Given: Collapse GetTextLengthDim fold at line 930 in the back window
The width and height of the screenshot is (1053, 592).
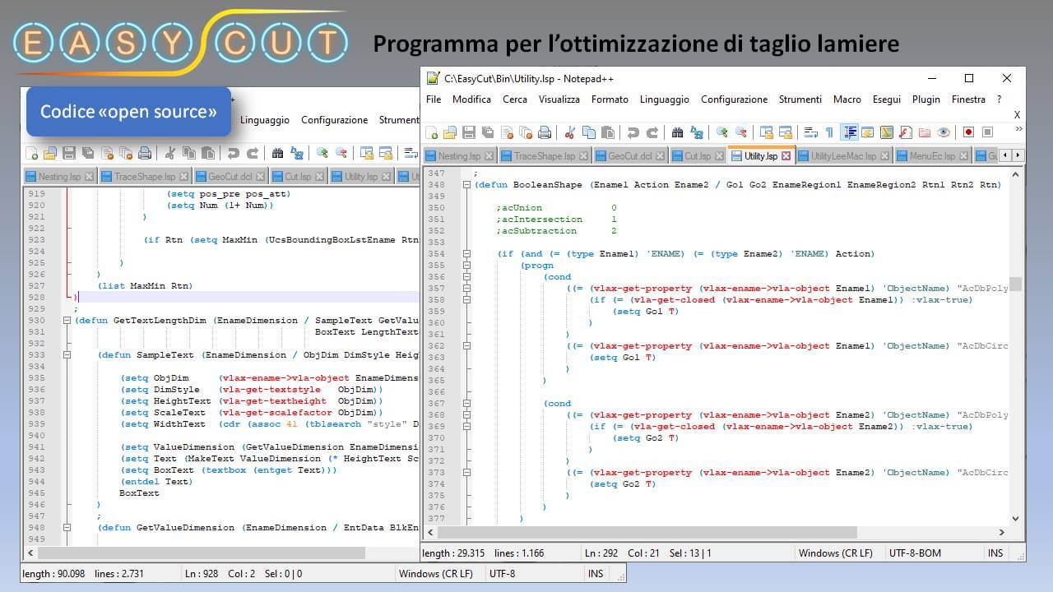Looking at the screenshot, I should click(x=67, y=321).
